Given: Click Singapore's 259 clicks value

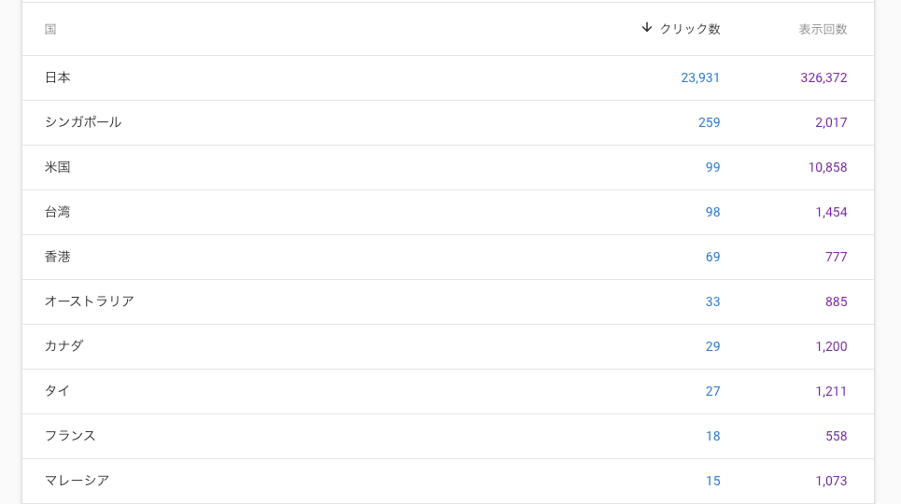Looking at the screenshot, I should [x=709, y=122].
